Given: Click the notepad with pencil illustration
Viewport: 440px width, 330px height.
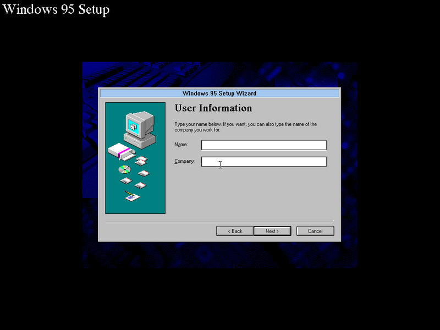Looking at the screenshot, I should pyautogui.click(x=132, y=196).
